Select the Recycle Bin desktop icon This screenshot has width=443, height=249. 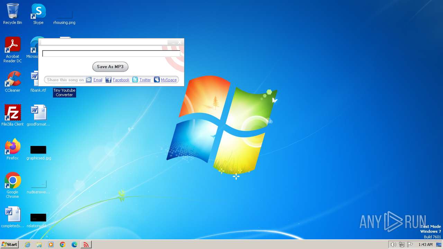tap(12, 14)
